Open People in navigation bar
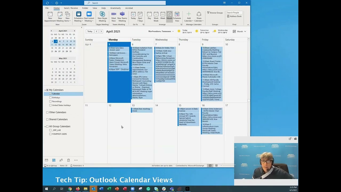The image size is (341, 192). tap(61, 160)
